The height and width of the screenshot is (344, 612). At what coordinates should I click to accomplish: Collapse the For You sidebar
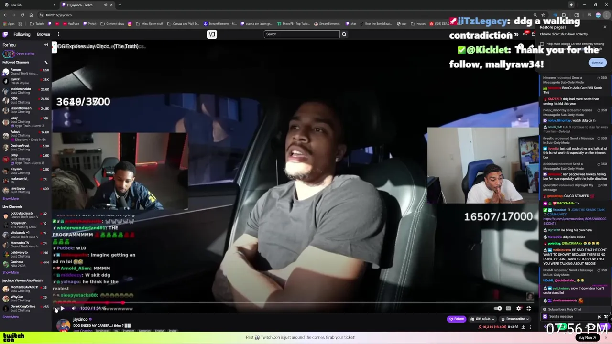(x=46, y=45)
